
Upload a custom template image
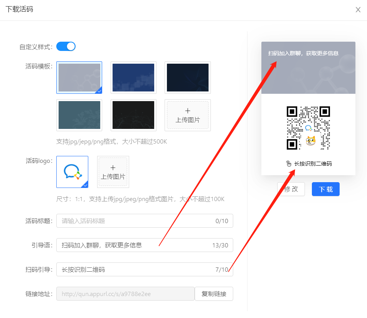pyautogui.click(x=188, y=115)
